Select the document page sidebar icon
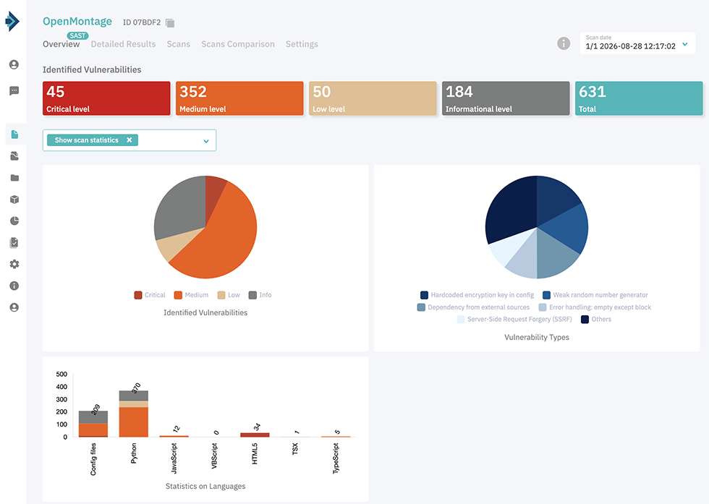Image resolution: width=709 pixels, height=504 pixels. tap(14, 134)
